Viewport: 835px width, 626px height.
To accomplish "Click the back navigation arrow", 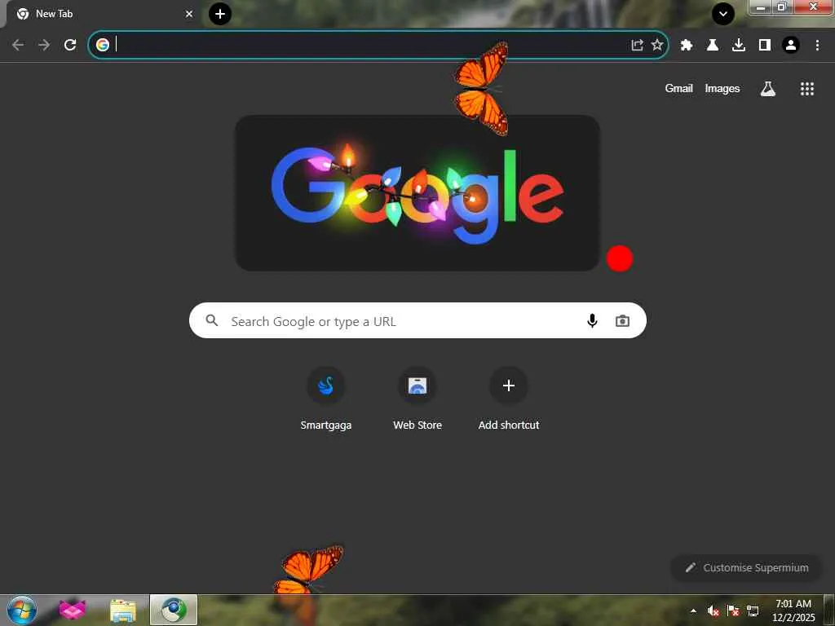I will (18, 46).
